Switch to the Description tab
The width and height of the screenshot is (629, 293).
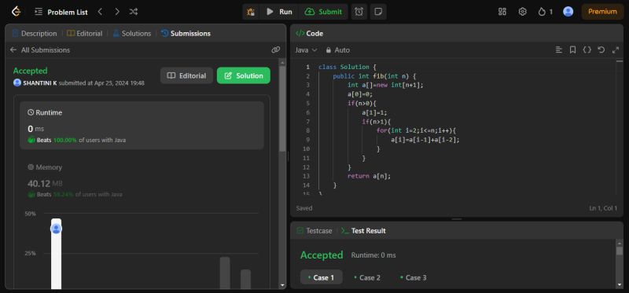[35, 34]
